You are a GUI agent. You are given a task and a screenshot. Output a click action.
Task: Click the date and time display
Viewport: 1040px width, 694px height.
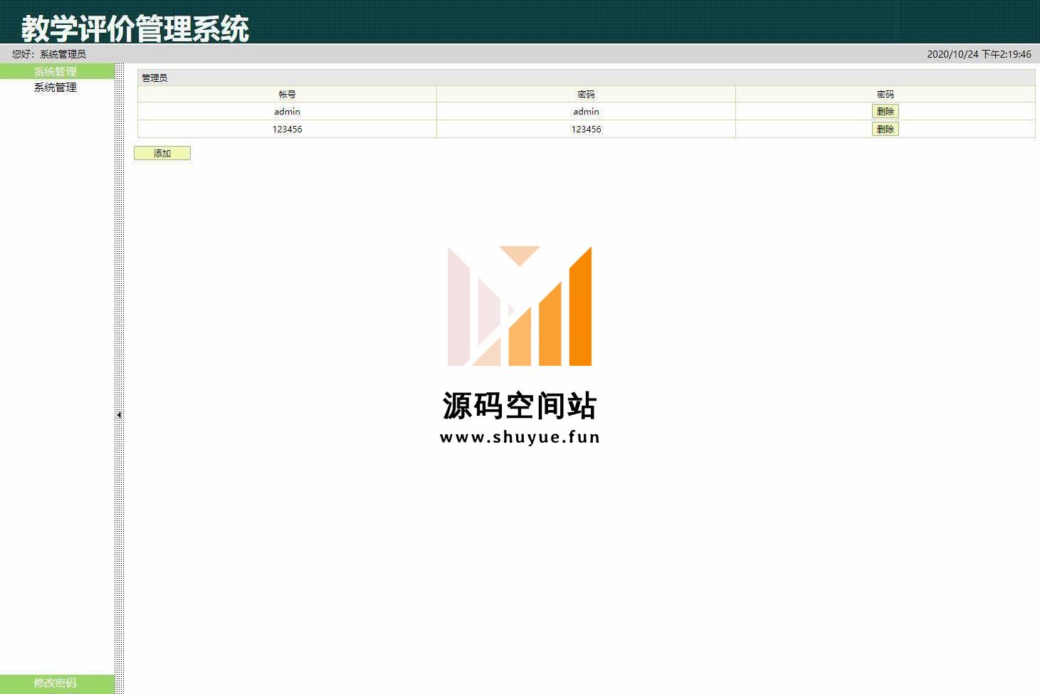(x=979, y=54)
